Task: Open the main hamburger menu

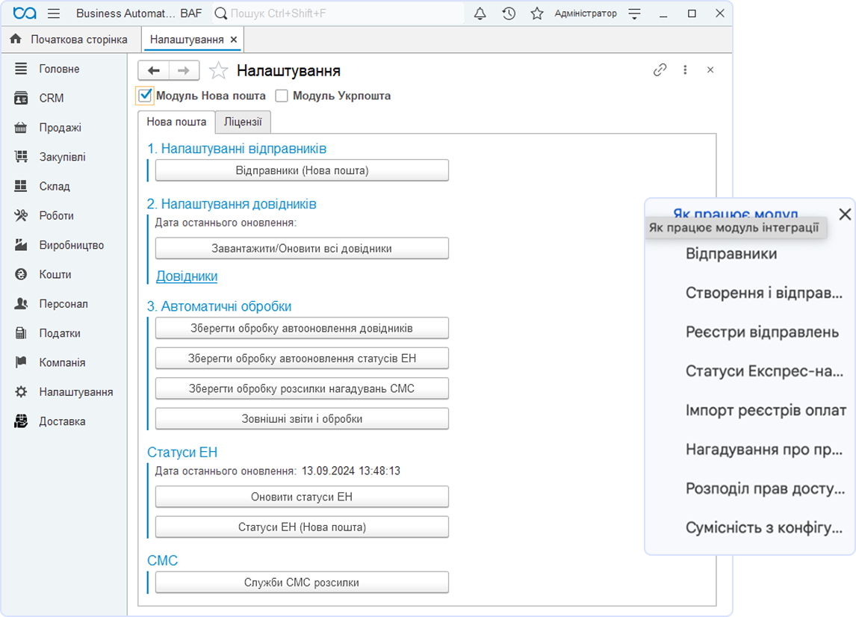Action: (x=54, y=13)
